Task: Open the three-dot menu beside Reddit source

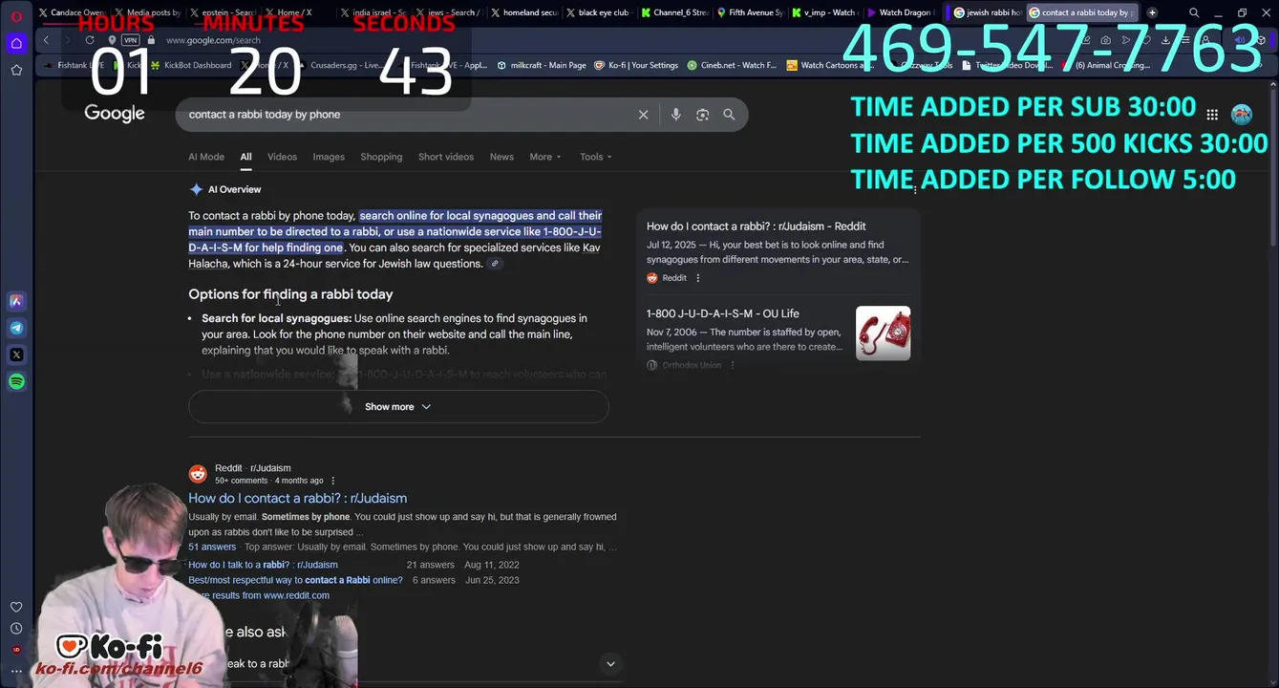Action: 698,278
